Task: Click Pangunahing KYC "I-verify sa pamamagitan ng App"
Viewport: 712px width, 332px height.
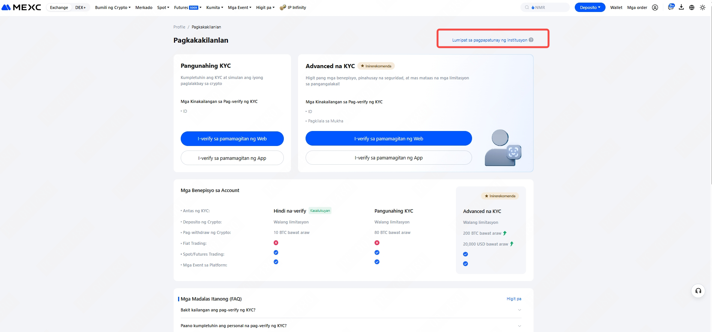Action: (x=232, y=158)
